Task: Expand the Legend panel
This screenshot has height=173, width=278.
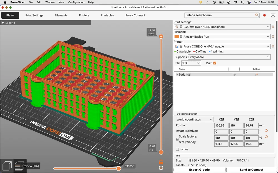Action: [3, 23]
